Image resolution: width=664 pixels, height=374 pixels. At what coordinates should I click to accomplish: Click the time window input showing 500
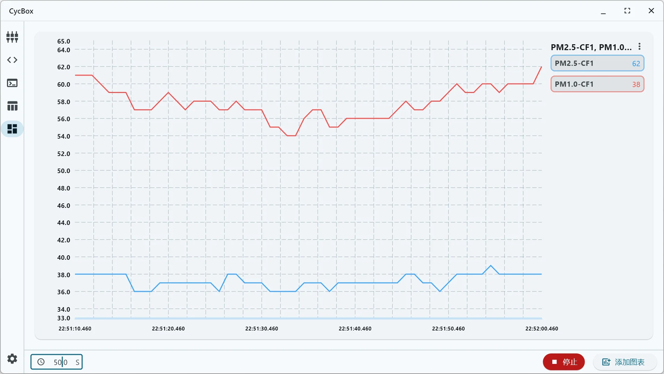pos(61,362)
